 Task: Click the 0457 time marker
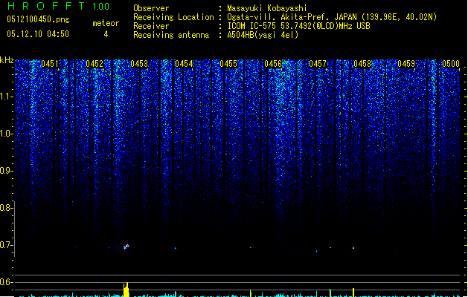318,64
